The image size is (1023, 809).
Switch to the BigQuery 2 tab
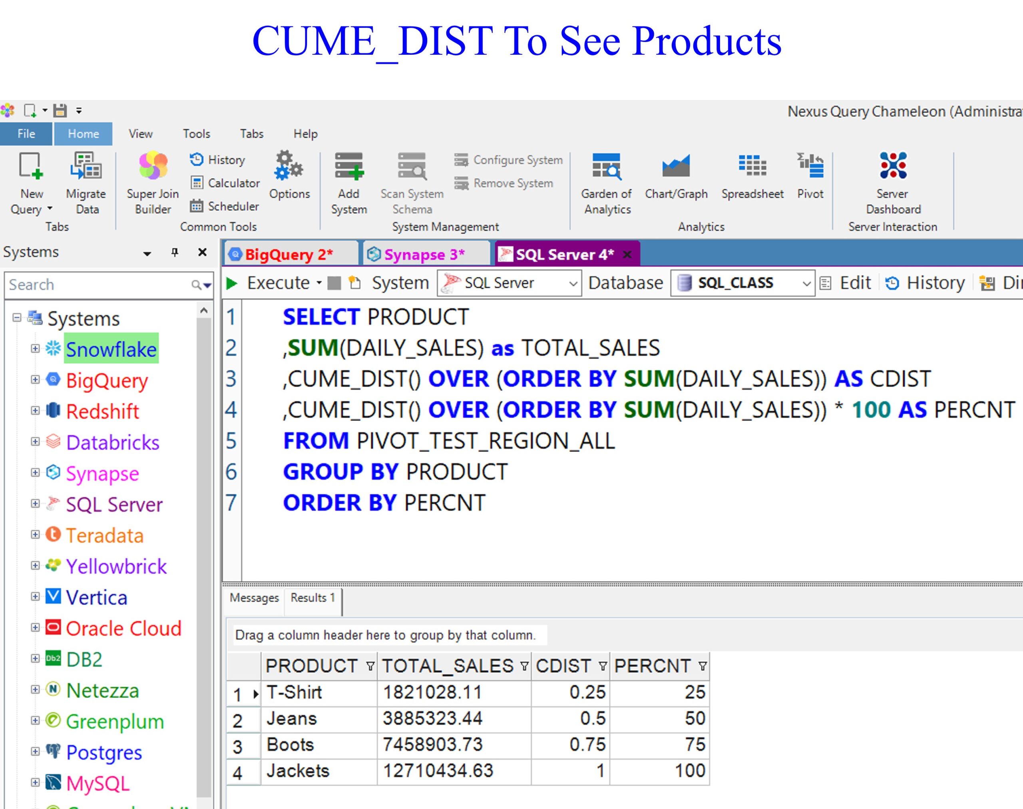[289, 254]
